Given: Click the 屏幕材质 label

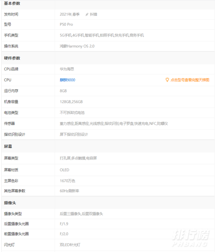Looking at the screenshot, I should pos(11,170).
